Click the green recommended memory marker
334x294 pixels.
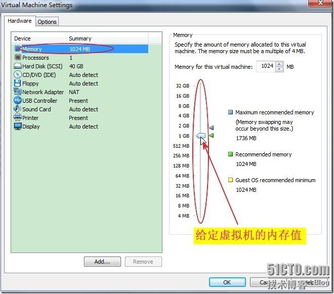[212, 135]
